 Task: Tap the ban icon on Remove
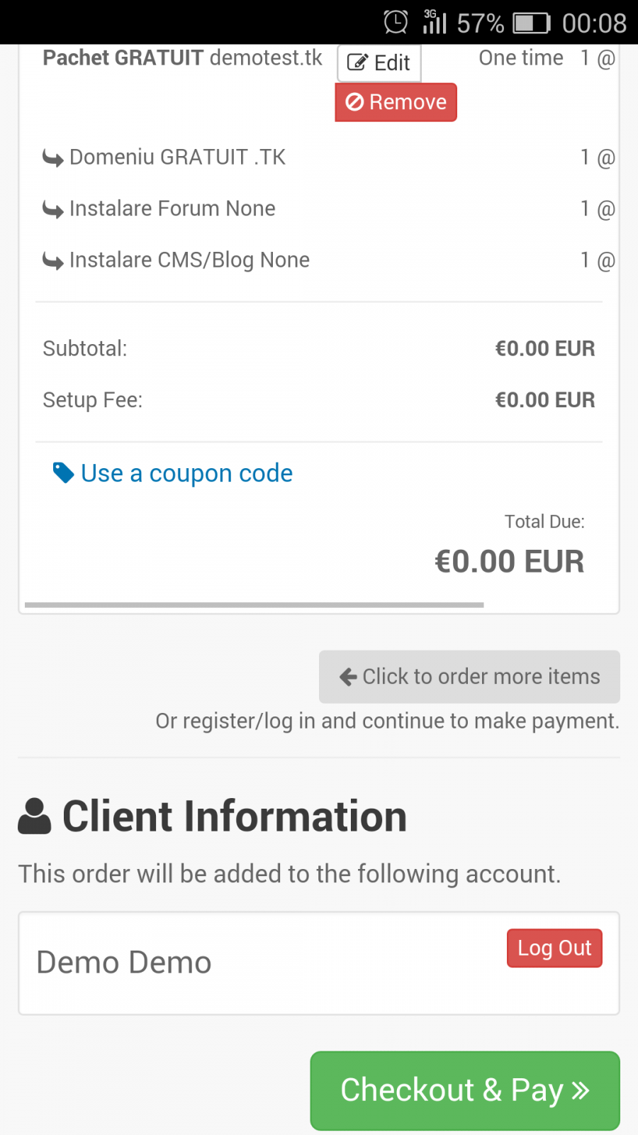[354, 102]
